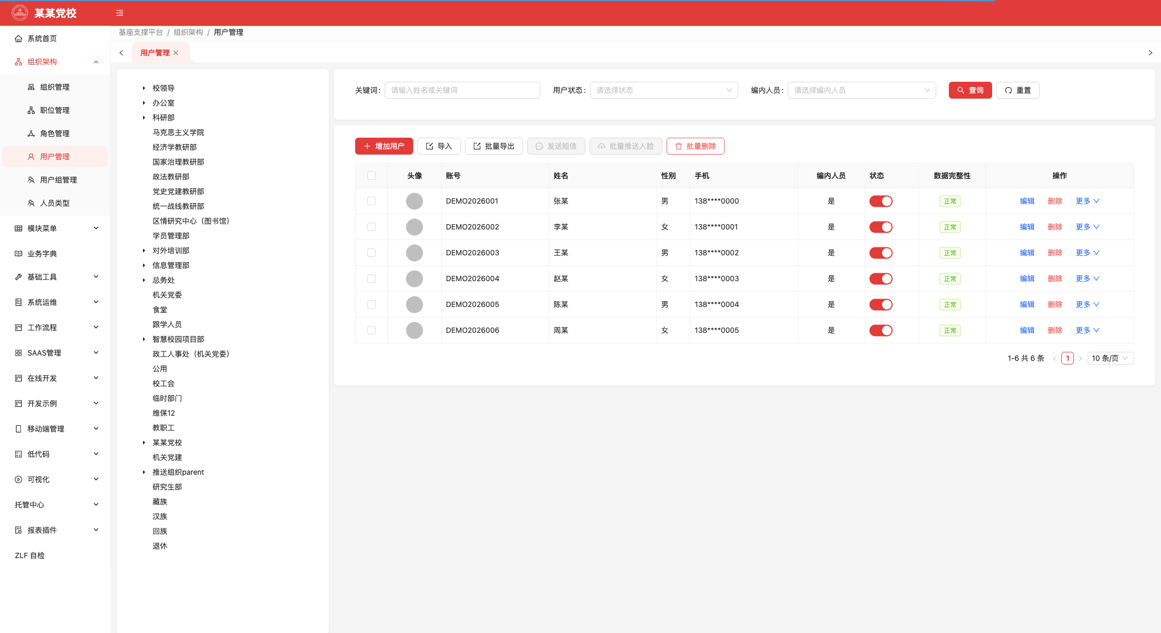Image resolution: width=1161 pixels, height=633 pixels.
Task: Click the user group management icon
Action: click(x=31, y=180)
